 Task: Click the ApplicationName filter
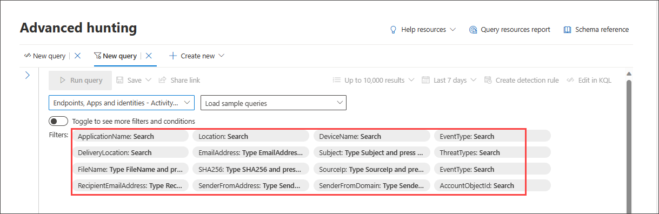click(130, 136)
